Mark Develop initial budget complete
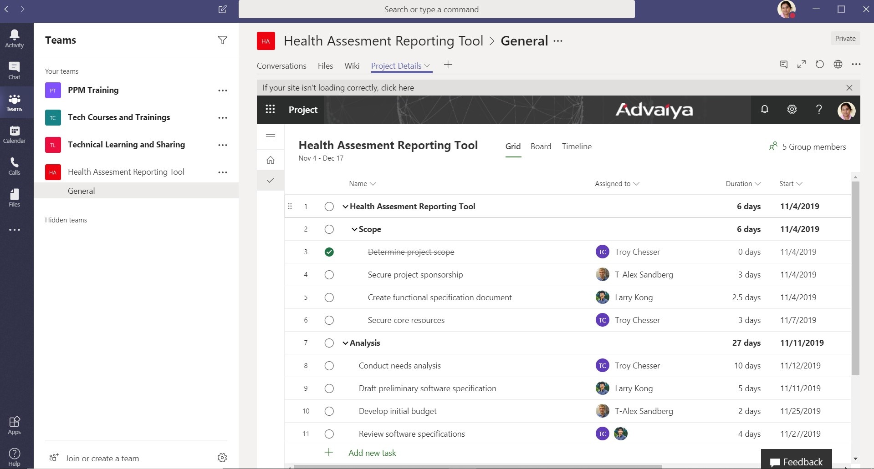This screenshot has width=874, height=469. click(x=329, y=411)
